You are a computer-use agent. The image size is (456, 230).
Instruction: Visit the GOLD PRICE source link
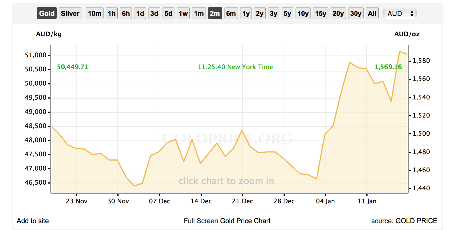click(416, 221)
